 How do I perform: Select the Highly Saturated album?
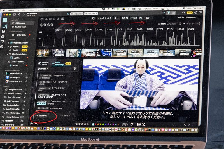[x=12, y=117]
